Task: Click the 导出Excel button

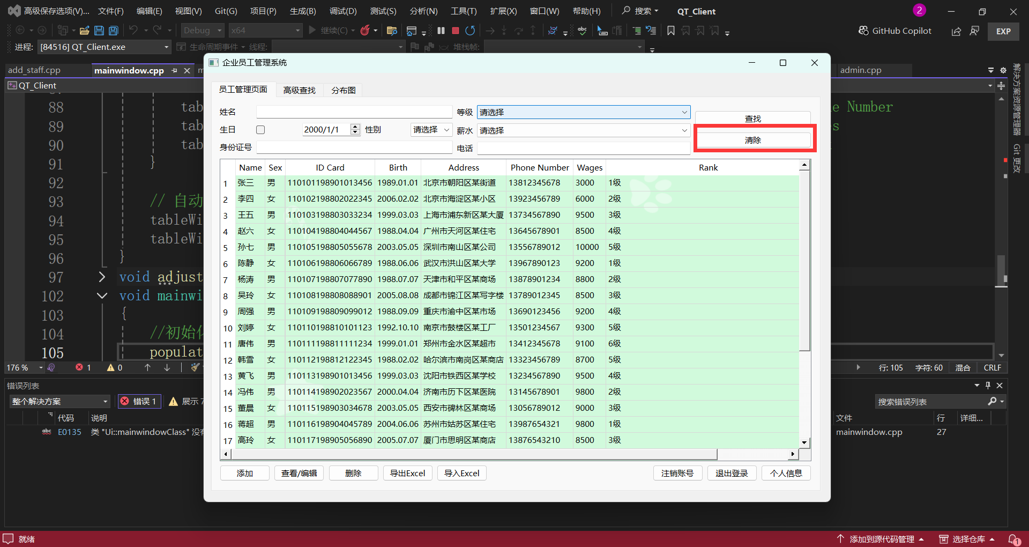Action: tap(407, 473)
